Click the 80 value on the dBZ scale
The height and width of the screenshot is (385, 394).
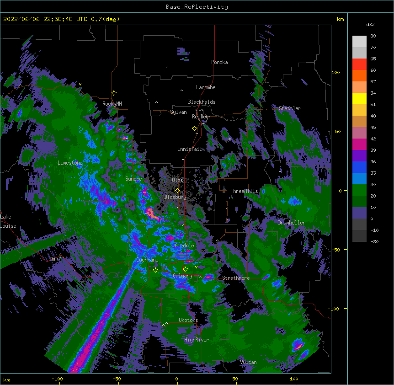coord(373,36)
